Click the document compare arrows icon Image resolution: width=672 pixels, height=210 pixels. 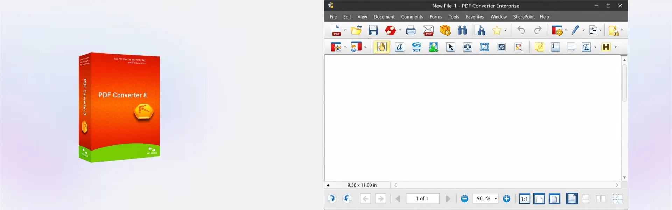[x=593, y=30]
